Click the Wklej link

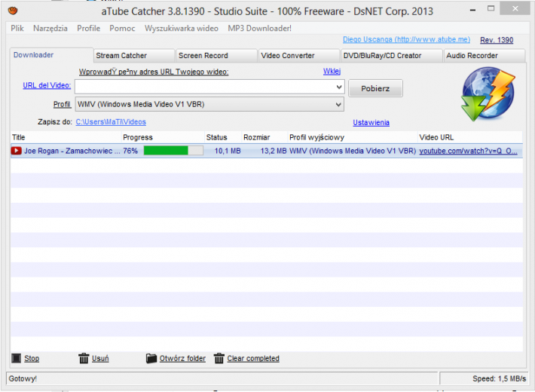coord(332,71)
